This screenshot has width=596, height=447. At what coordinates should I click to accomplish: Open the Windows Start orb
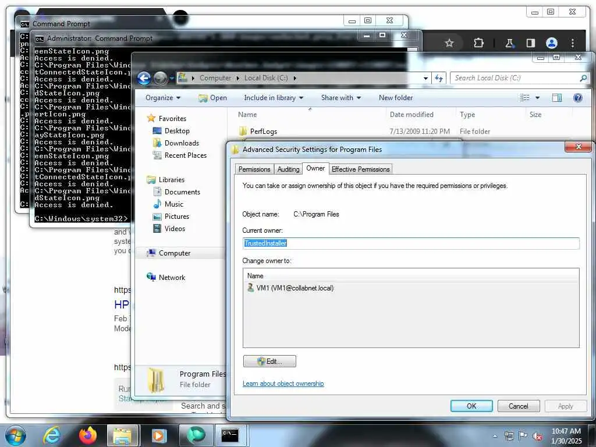coord(16,435)
